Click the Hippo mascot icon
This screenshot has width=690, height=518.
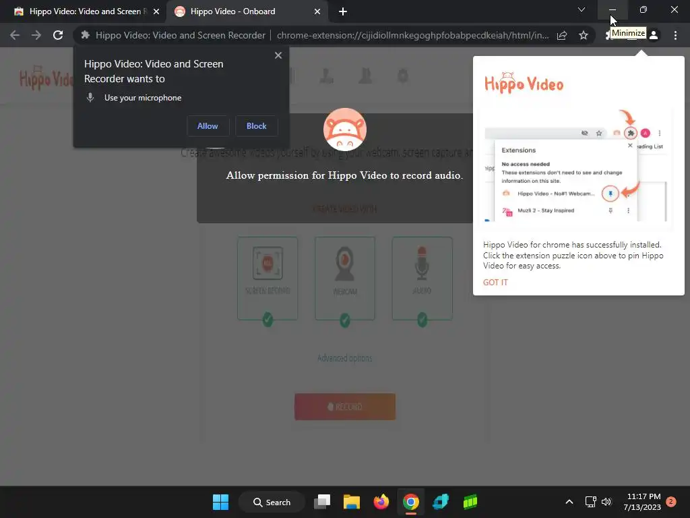345,129
